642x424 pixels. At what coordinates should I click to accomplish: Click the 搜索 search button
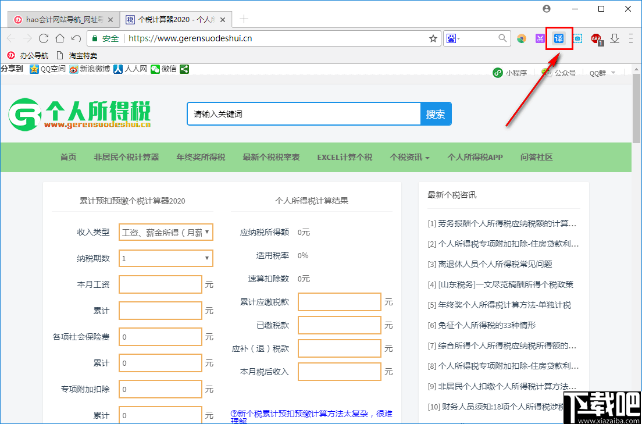click(436, 113)
